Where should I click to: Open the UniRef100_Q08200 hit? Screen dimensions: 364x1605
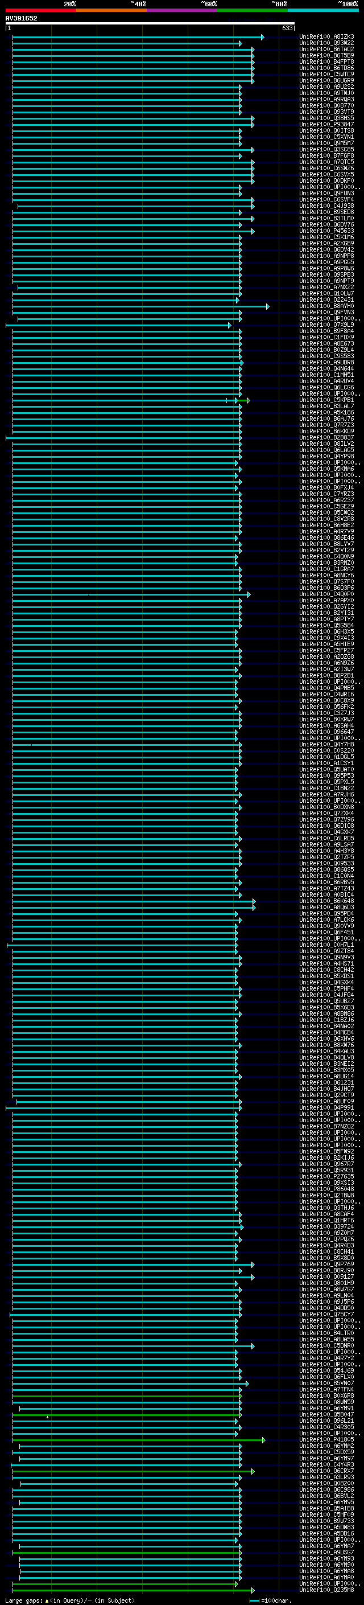click(x=326, y=1484)
